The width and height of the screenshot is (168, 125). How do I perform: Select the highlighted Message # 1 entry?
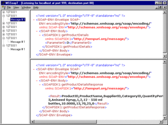coord(18,19)
